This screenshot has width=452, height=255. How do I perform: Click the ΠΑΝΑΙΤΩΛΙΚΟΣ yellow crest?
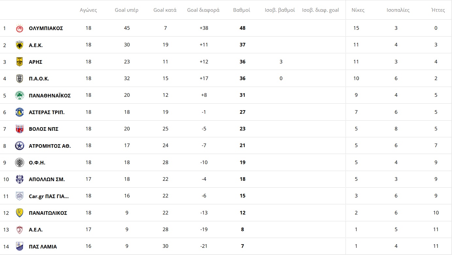(20, 213)
